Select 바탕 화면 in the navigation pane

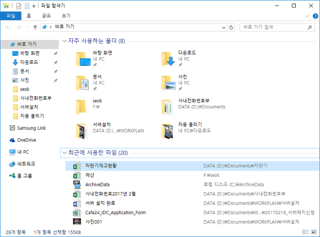(30, 53)
